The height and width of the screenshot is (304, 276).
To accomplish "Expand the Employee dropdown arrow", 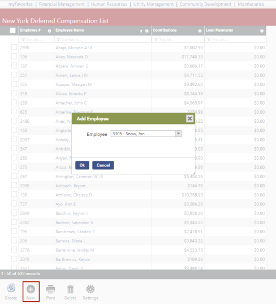I will click(178, 134).
